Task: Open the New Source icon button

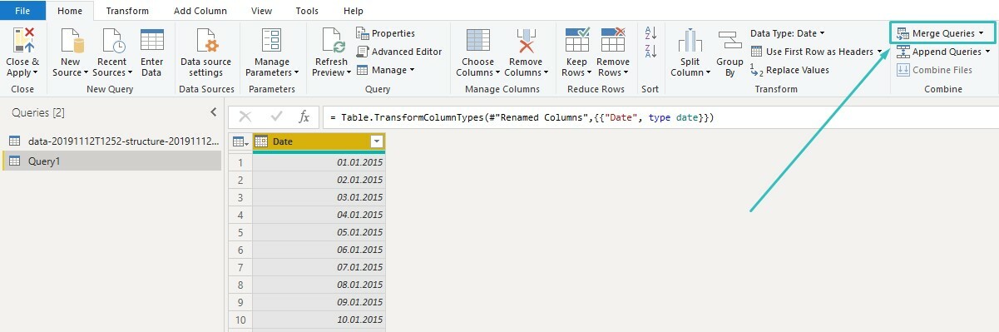Action: [x=71, y=40]
